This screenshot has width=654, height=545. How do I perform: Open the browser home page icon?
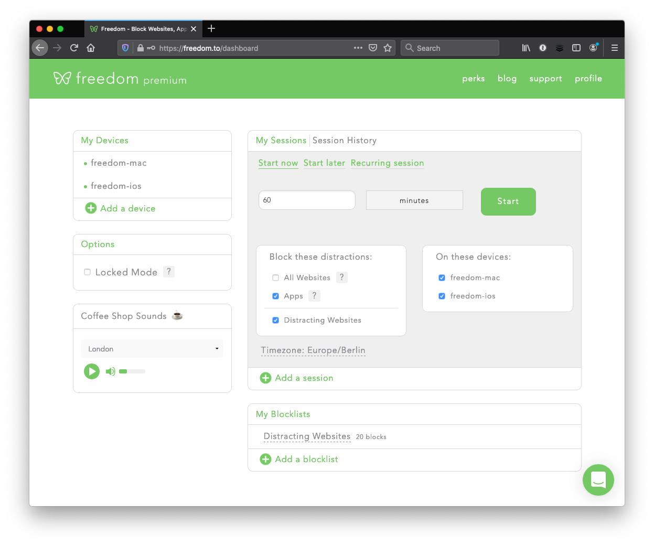pos(91,48)
